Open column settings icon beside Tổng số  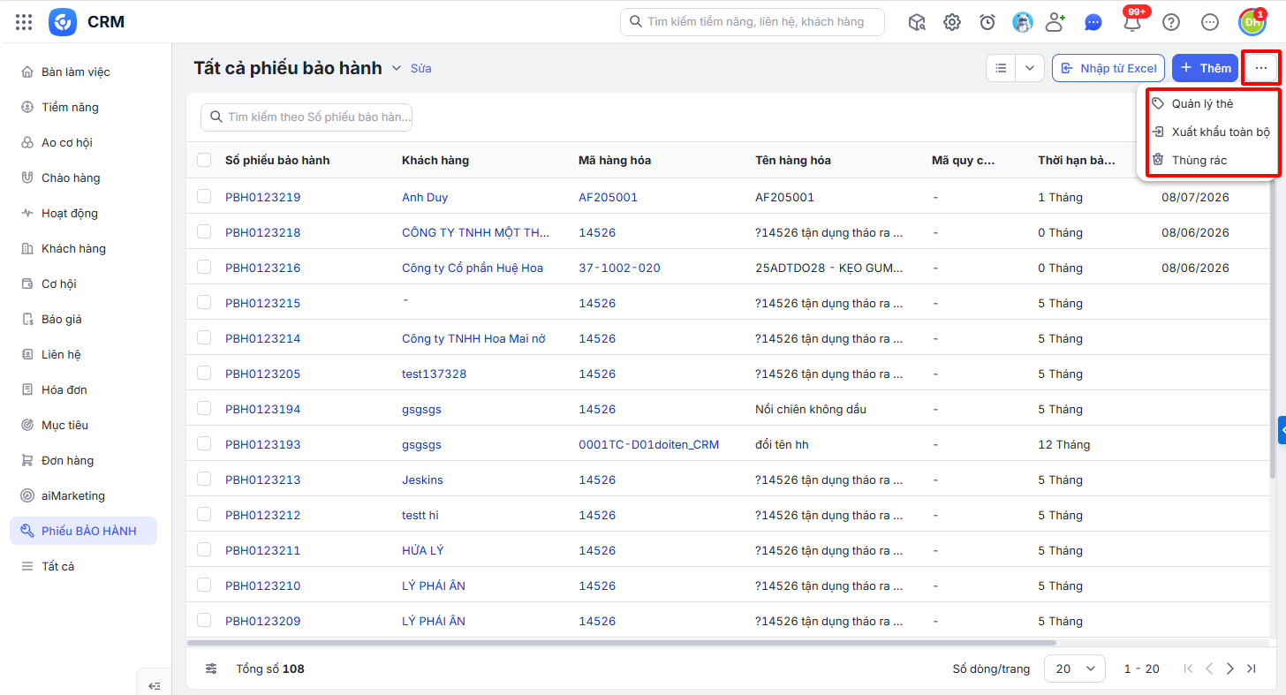211,669
